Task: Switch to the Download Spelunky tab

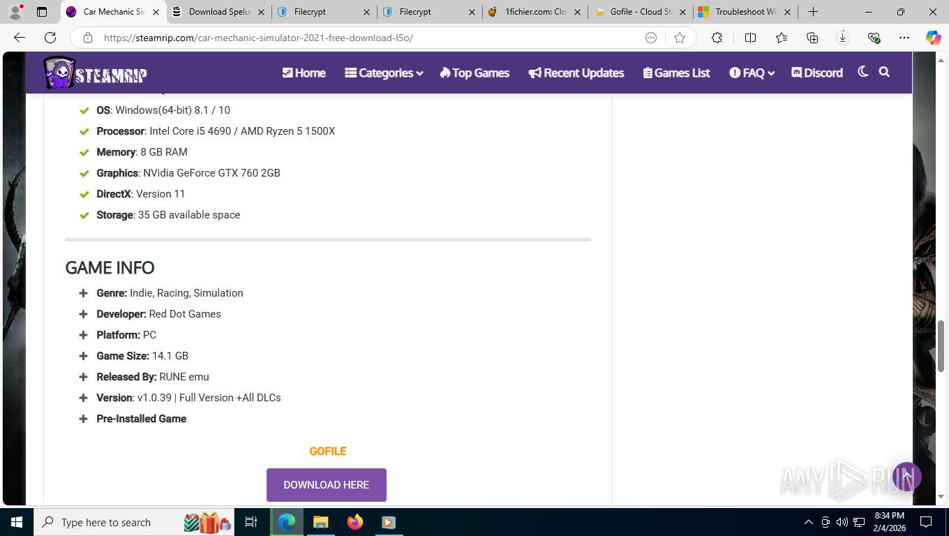Action: (x=219, y=12)
